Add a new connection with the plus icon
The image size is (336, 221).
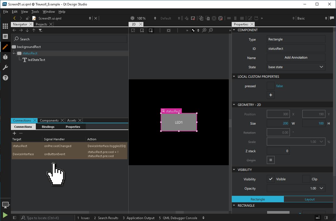pyautogui.click(x=15, y=133)
